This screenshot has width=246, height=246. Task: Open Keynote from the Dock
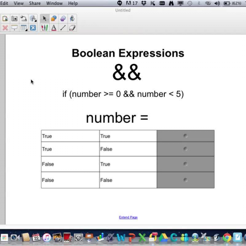coord(90,237)
